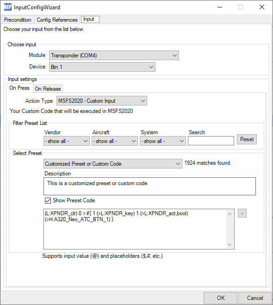
Task: Click the Reset filter button
Action: [247, 139]
